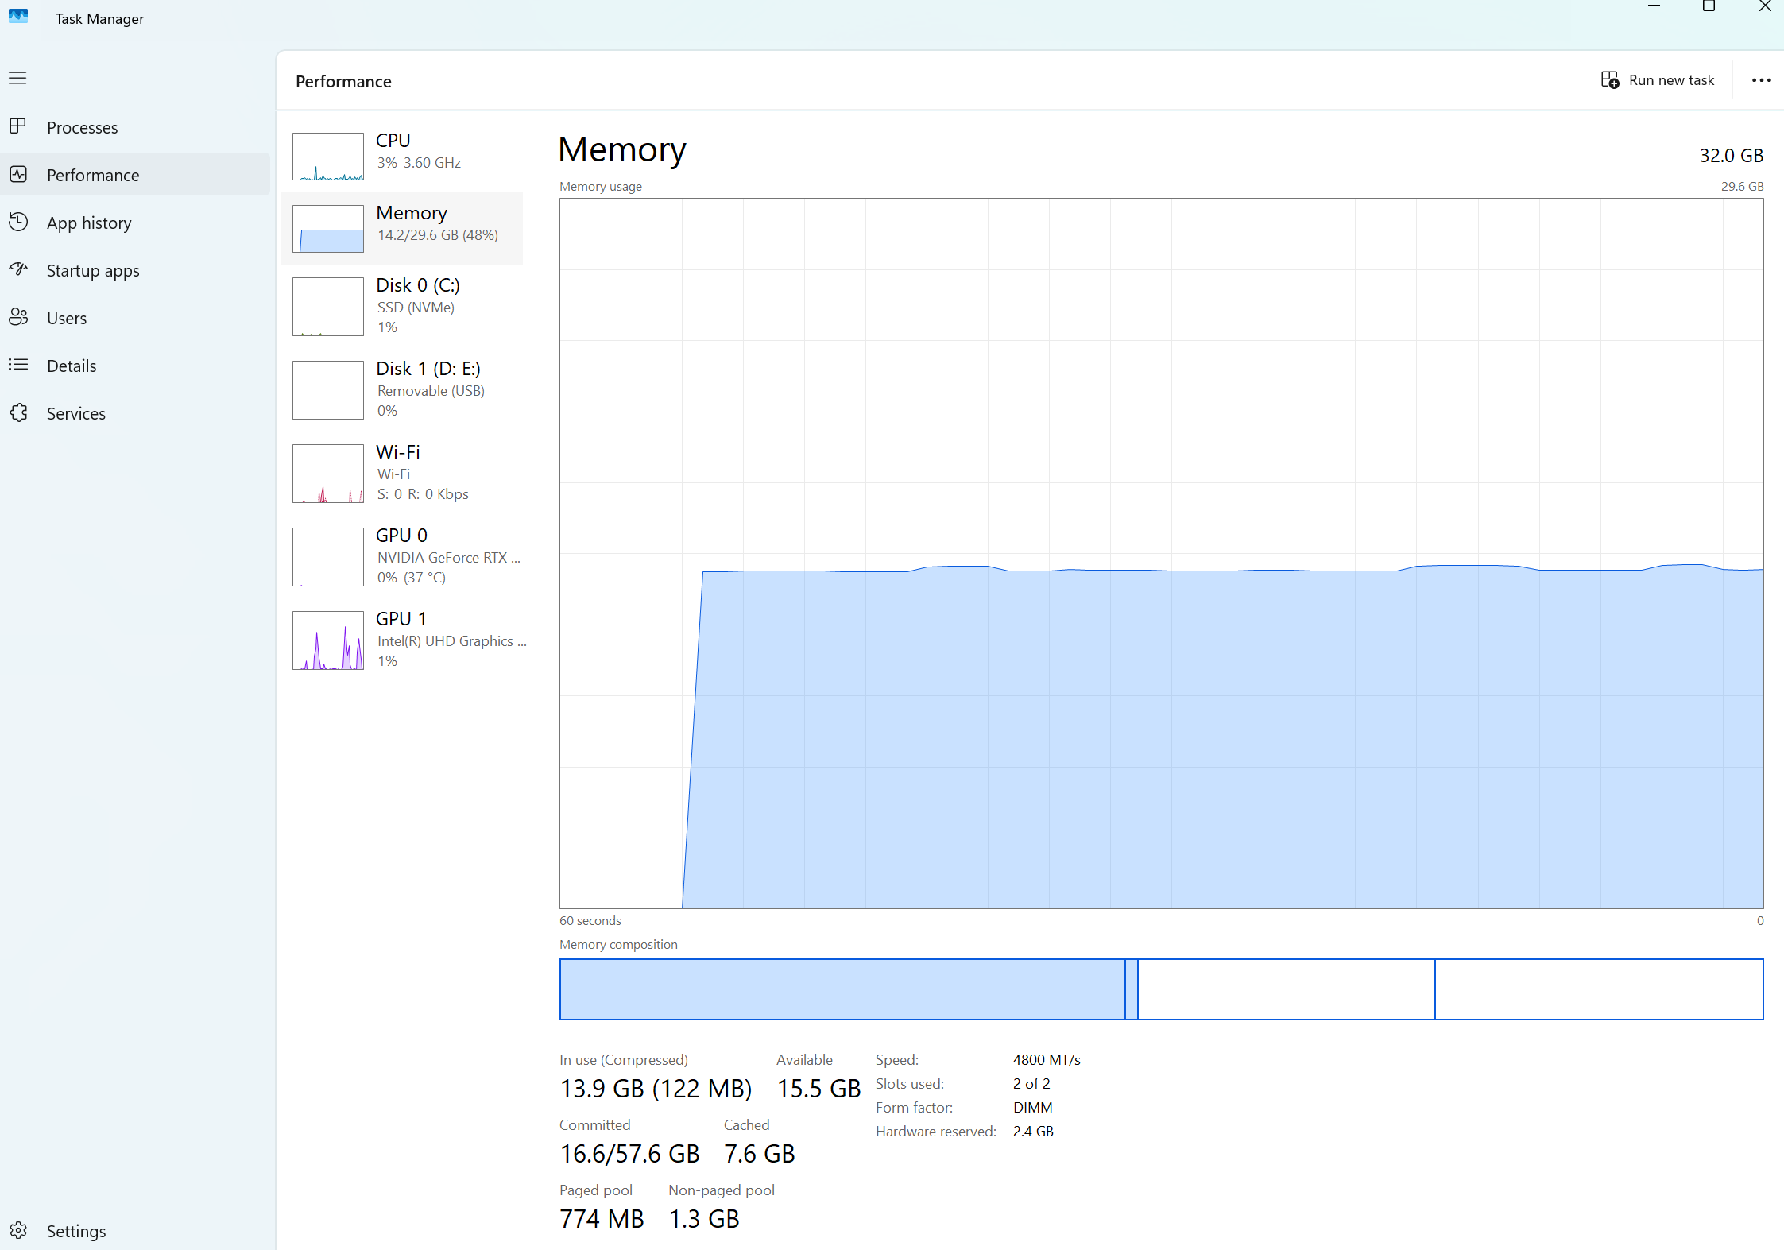The image size is (1784, 1250).
Task: Select the Performance tab in the sidebar
Action: (x=93, y=175)
